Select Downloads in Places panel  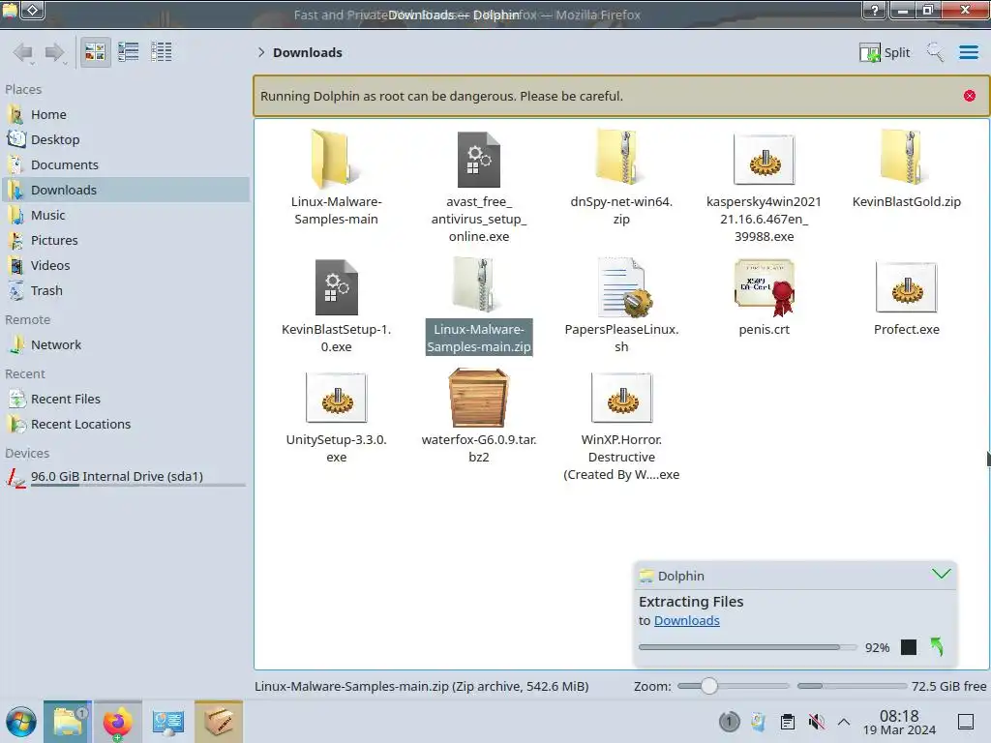pos(126,191)
